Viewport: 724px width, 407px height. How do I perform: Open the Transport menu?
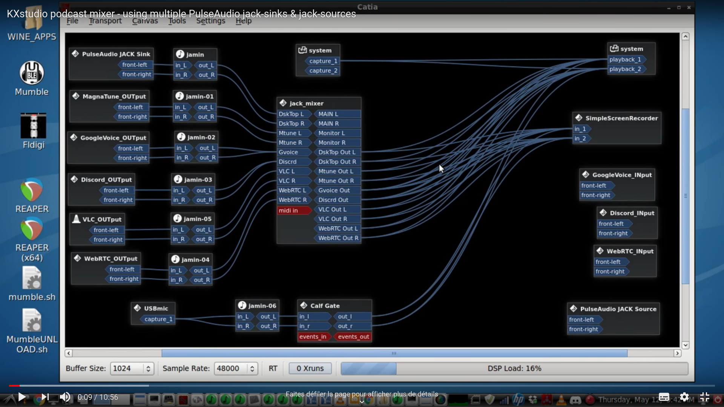tap(105, 21)
